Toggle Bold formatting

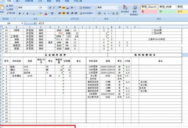(x=20, y=13)
